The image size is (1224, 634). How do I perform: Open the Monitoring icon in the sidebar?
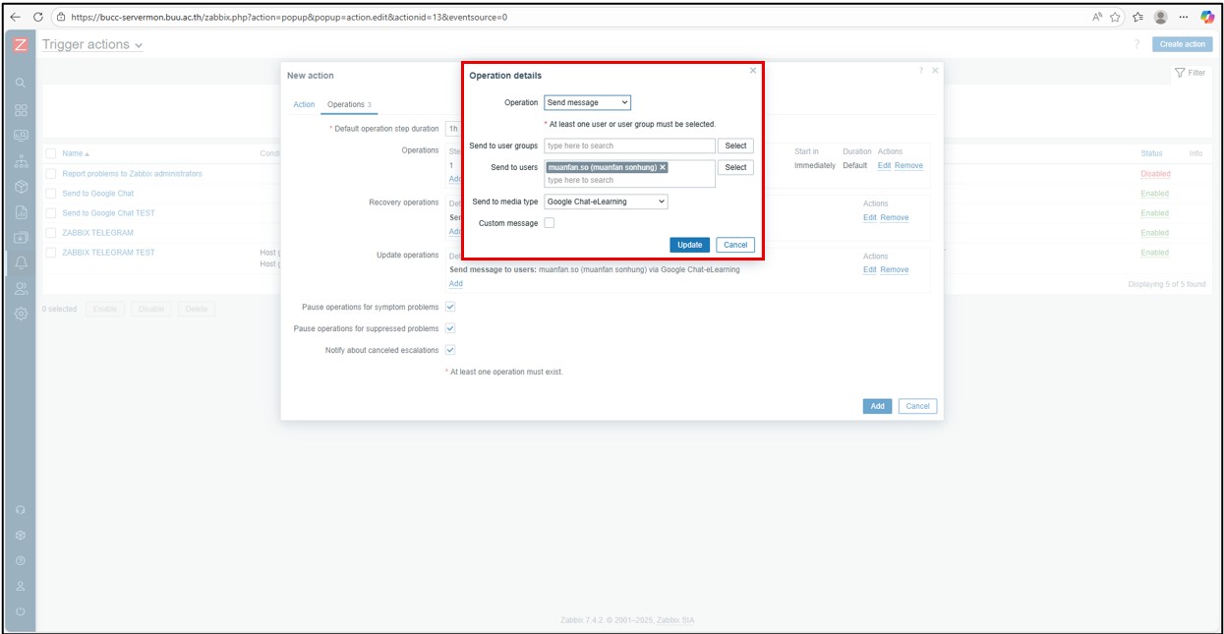21,136
